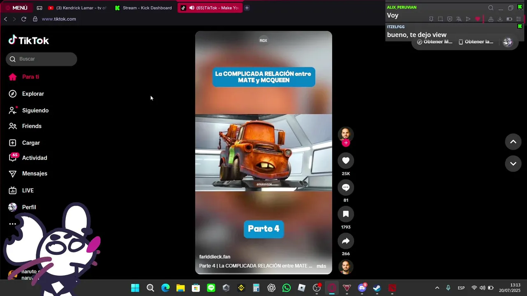Viewport: 527px width, 296px height.
Task: Open creator avatar beside the video
Action: pyautogui.click(x=346, y=134)
